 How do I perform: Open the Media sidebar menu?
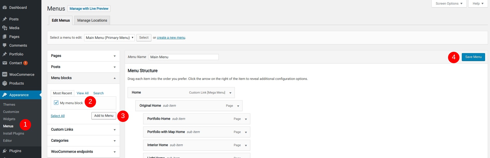click(x=21, y=28)
